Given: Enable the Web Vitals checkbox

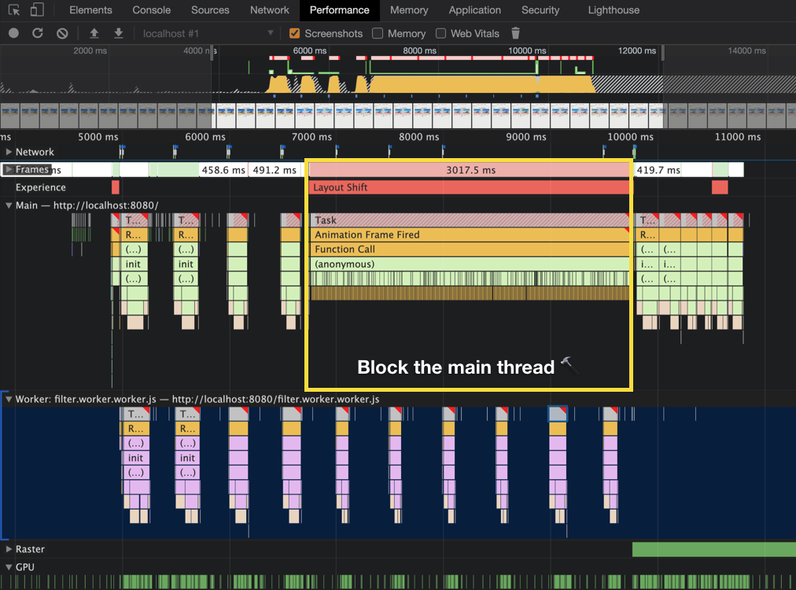Looking at the screenshot, I should (440, 34).
